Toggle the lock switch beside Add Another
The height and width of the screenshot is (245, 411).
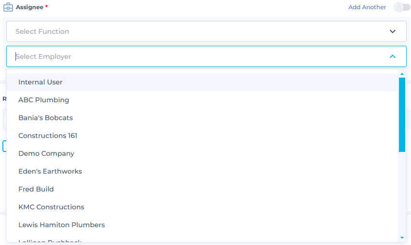(402, 7)
